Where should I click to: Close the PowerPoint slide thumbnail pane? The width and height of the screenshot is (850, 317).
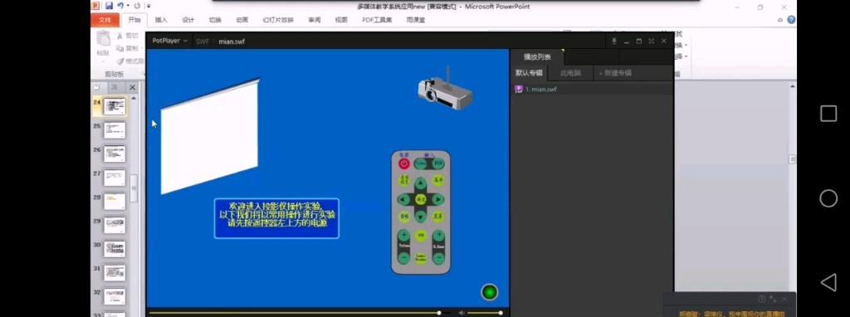(x=132, y=86)
